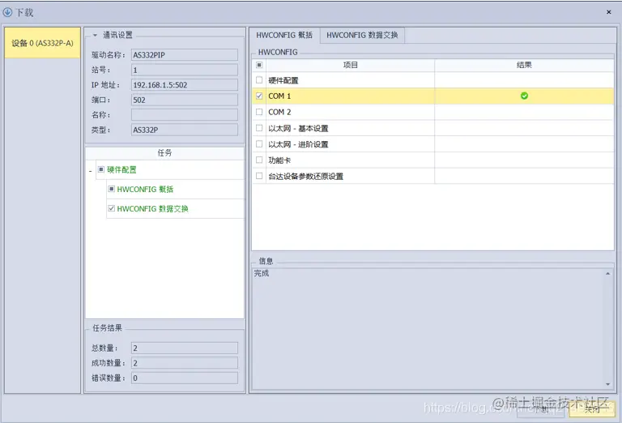Viewport: 622px width, 423px height.
Task: Check the 硬件配置 checkbox in the HWCONFIG list
Action: pyautogui.click(x=259, y=80)
